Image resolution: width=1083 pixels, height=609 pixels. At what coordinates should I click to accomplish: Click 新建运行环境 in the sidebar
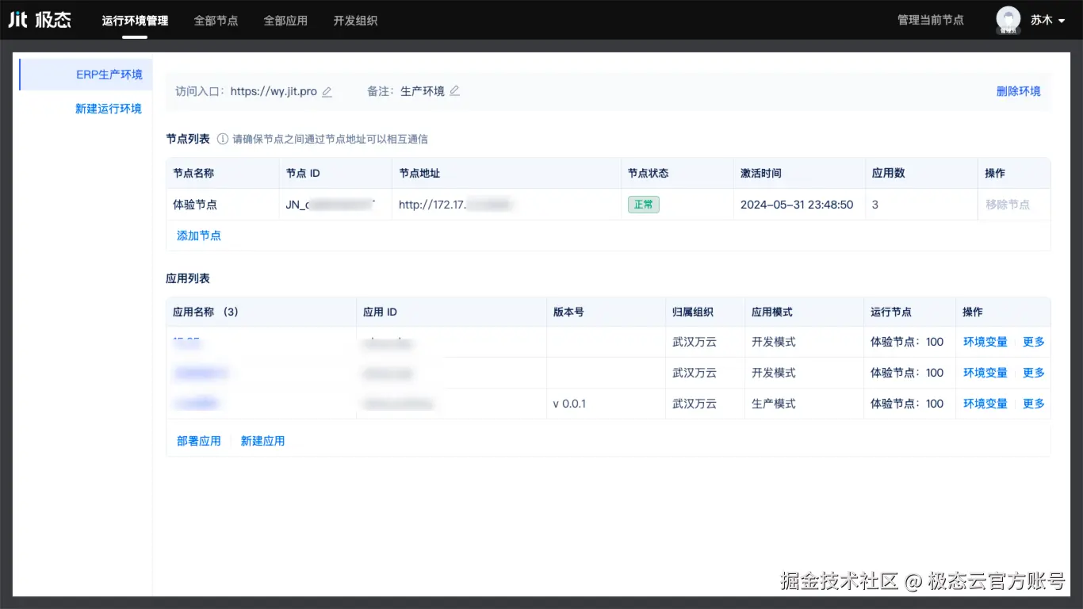pos(109,109)
